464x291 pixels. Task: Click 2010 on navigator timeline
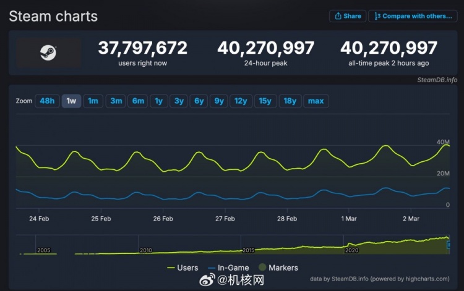(146, 250)
